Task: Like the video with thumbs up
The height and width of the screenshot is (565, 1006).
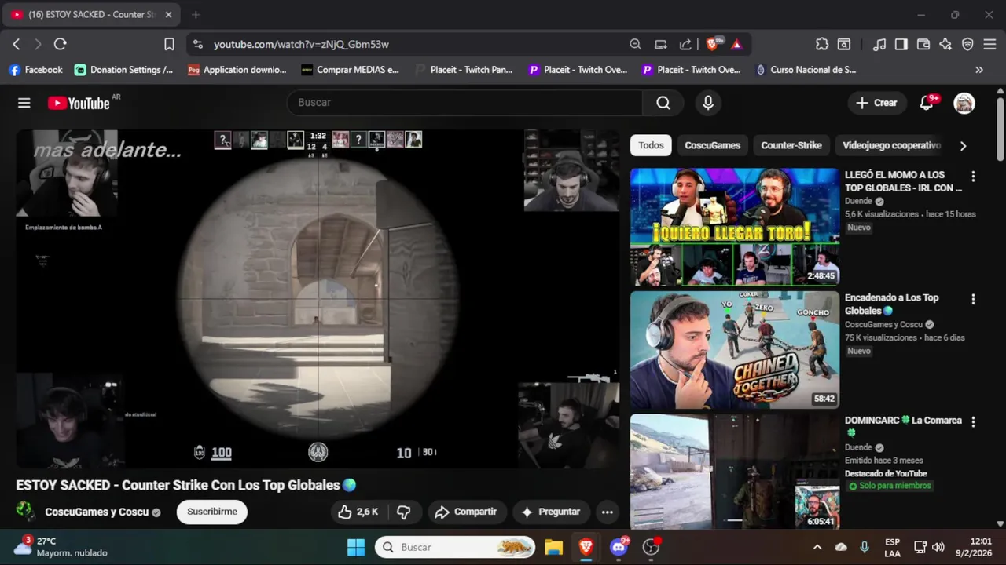Action: (x=358, y=512)
